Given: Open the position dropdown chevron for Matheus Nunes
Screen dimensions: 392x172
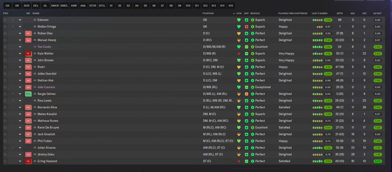Looking at the screenshot, I should click(x=20, y=121).
